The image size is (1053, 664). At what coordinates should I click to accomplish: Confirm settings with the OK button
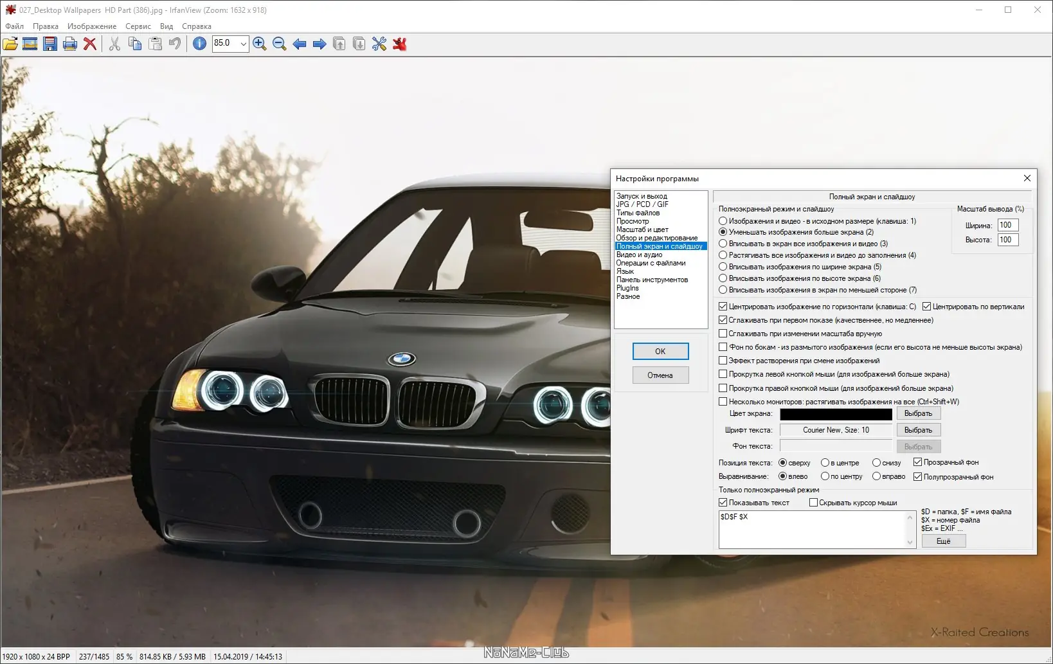660,351
